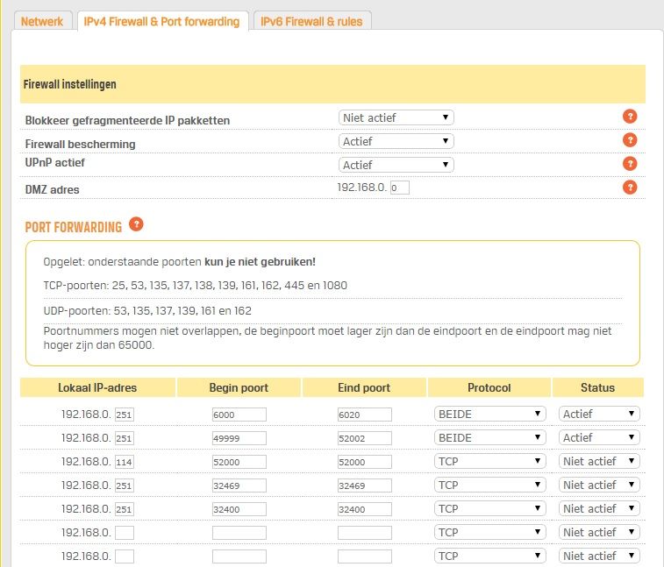Open Status dropdown for port 32400 row
Image resolution: width=664 pixels, height=567 pixels.
click(599, 508)
